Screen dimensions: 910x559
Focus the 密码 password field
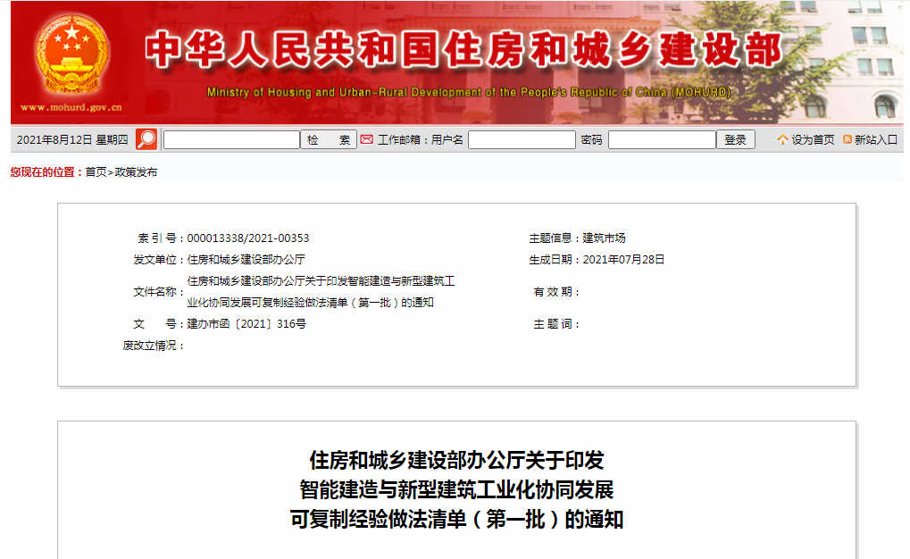point(662,140)
